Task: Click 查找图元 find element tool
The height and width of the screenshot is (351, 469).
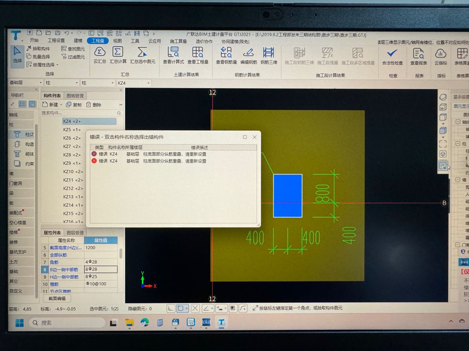Action: (x=73, y=49)
